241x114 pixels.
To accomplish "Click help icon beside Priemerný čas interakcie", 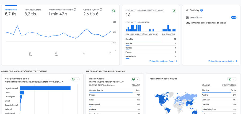I will click(x=75, y=10).
